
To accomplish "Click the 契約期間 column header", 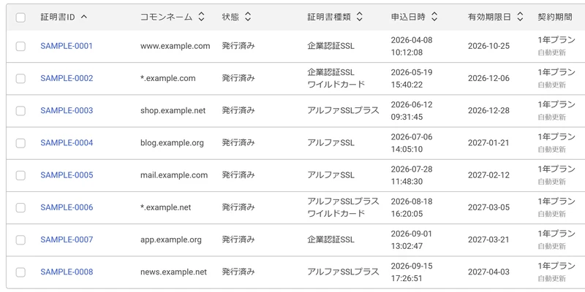I will pos(555,17).
